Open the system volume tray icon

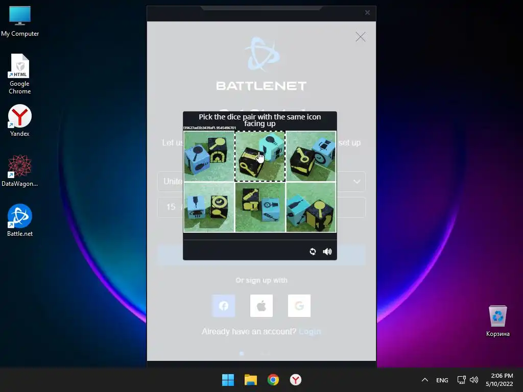click(x=474, y=380)
